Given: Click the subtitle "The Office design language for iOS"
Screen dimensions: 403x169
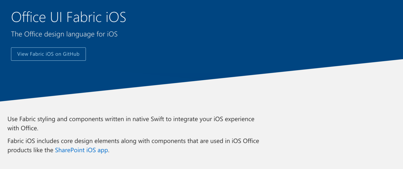Looking at the screenshot, I should pyautogui.click(x=64, y=34).
